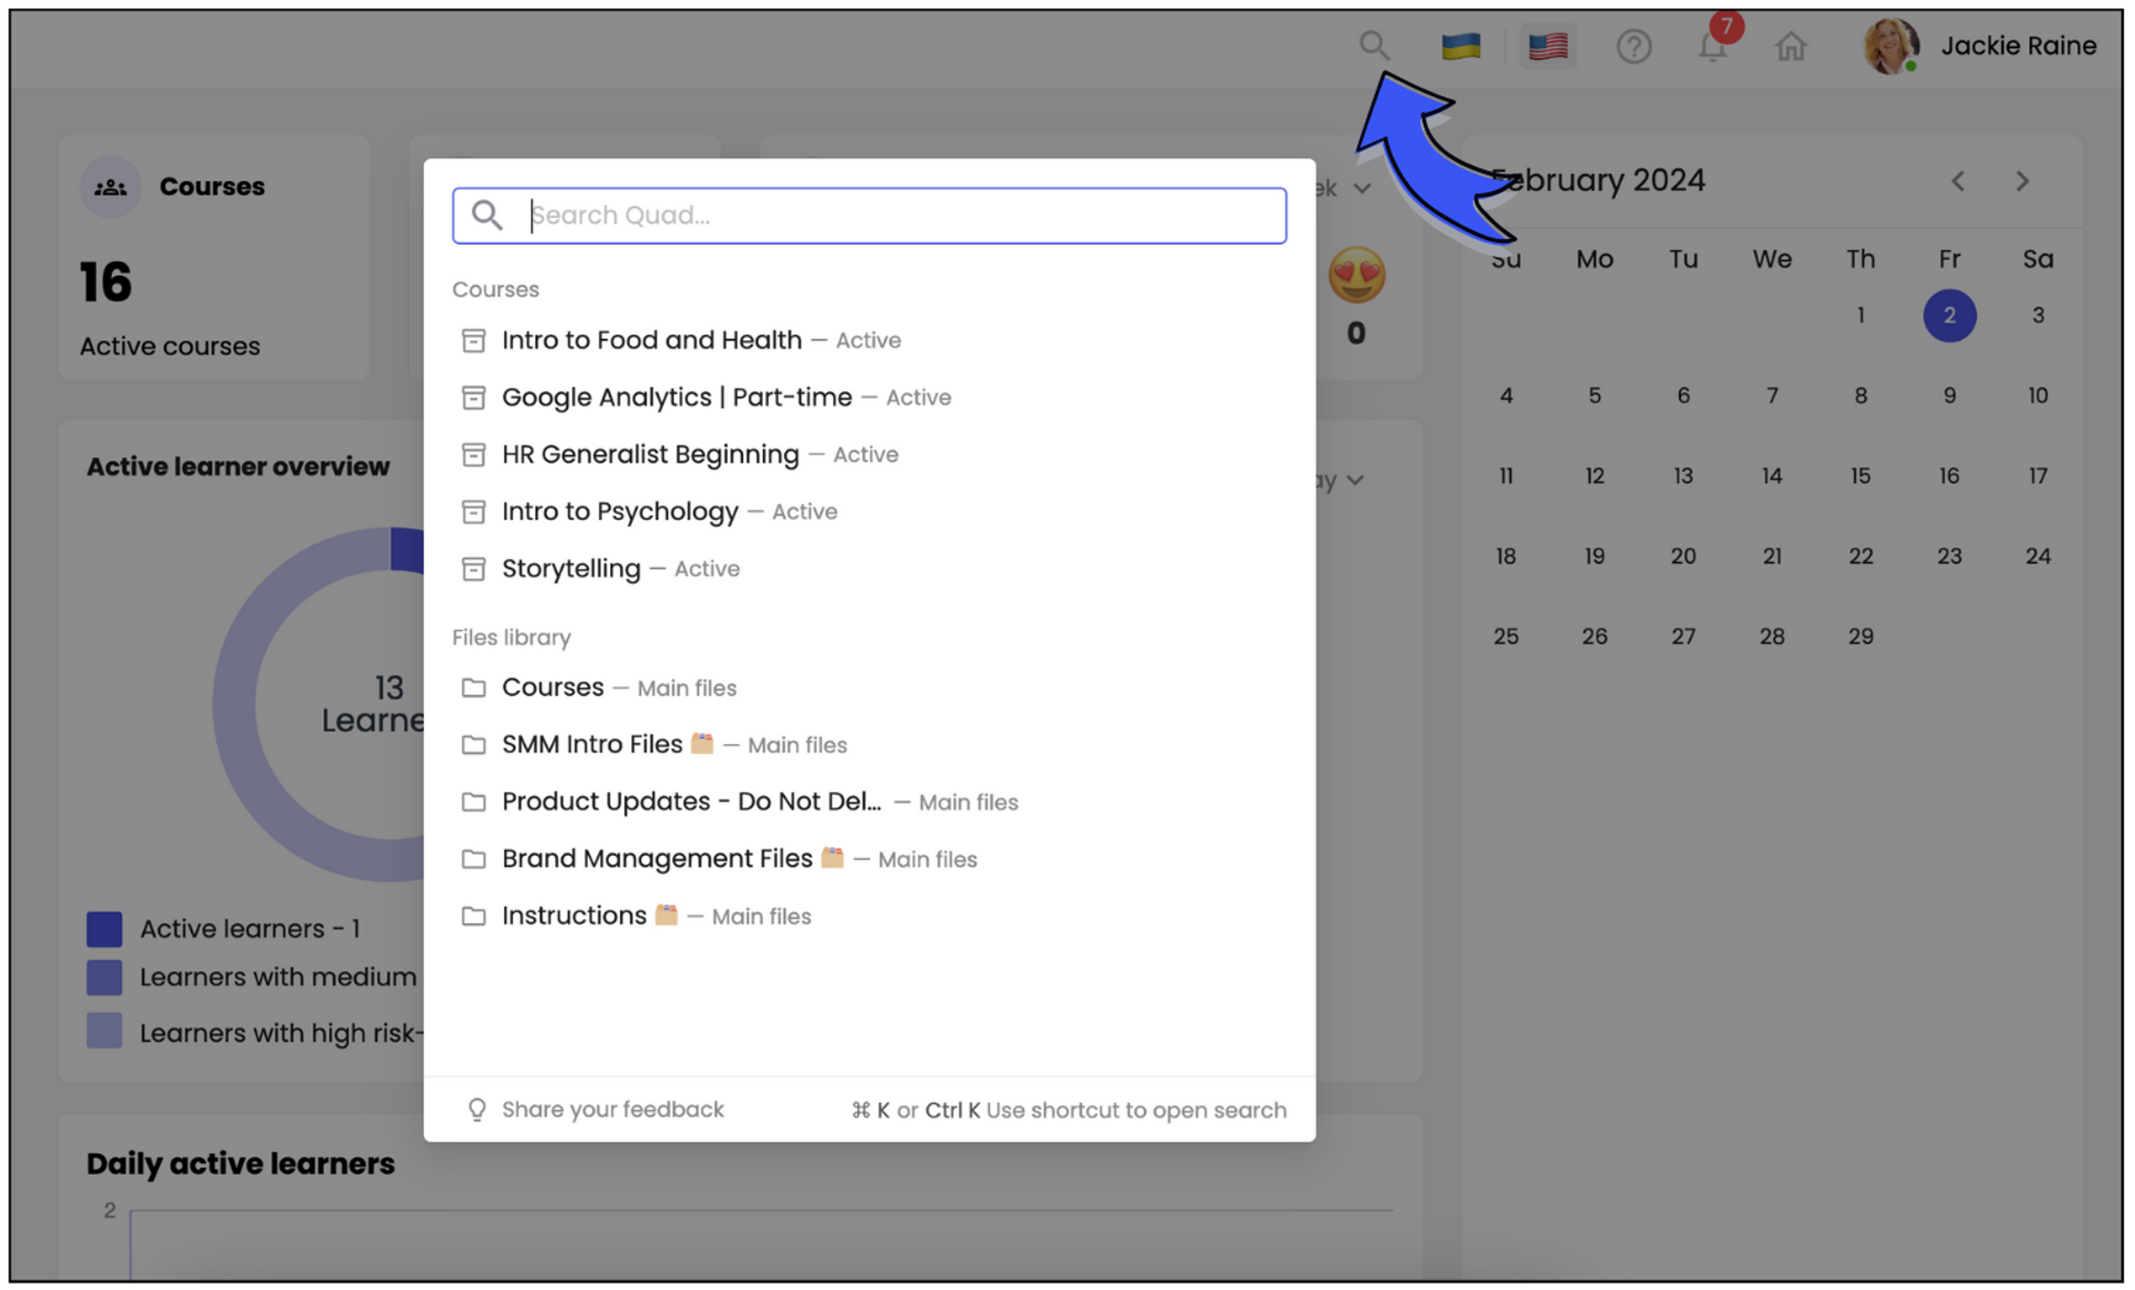Click course icon beside Intro to Psychology
The height and width of the screenshot is (1290, 2135).
pyautogui.click(x=473, y=512)
